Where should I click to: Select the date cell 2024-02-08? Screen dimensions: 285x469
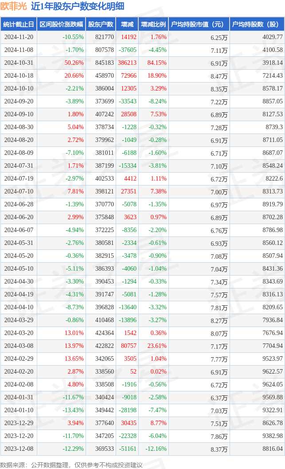pos(19,384)
